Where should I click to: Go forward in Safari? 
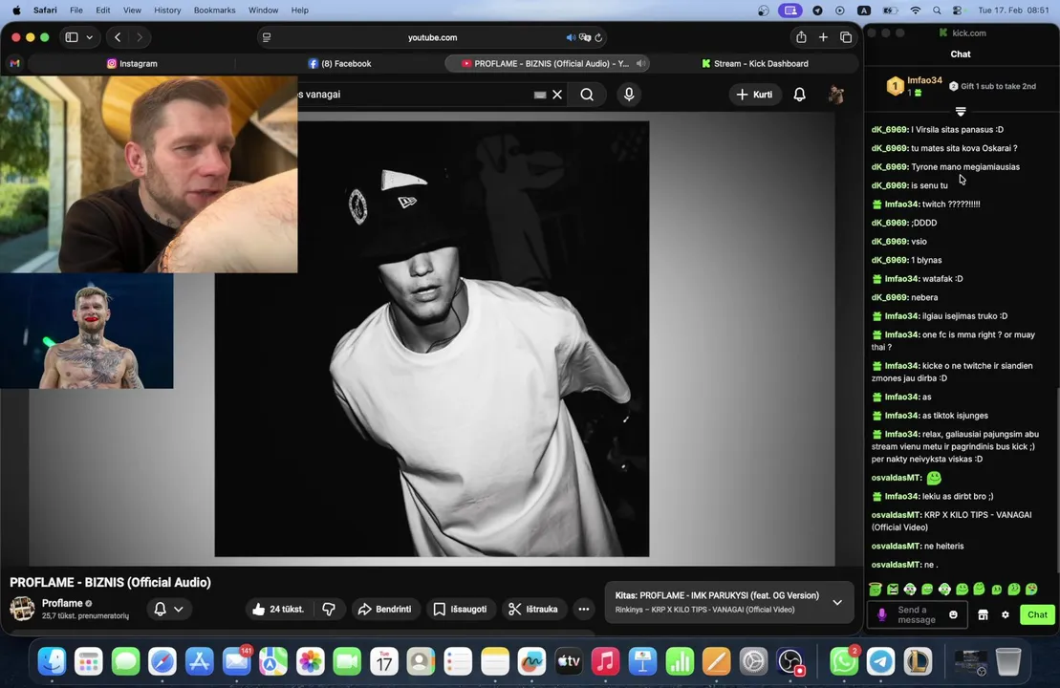(140, 37)
